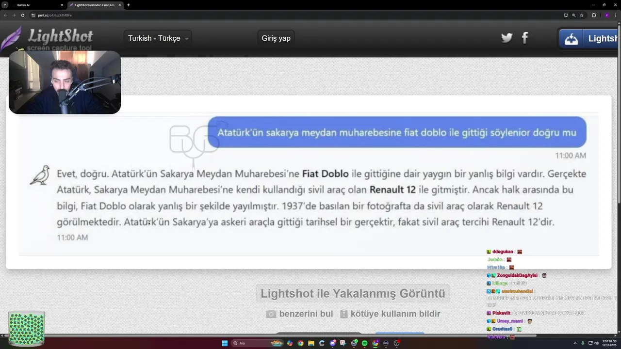This screenshot has height=349, width=621.
Task: Open the Windows Start menu
Action: pos(225,343)
